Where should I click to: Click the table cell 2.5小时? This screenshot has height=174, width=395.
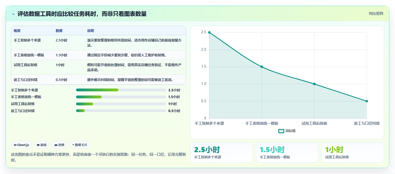(x=61, y=40)
